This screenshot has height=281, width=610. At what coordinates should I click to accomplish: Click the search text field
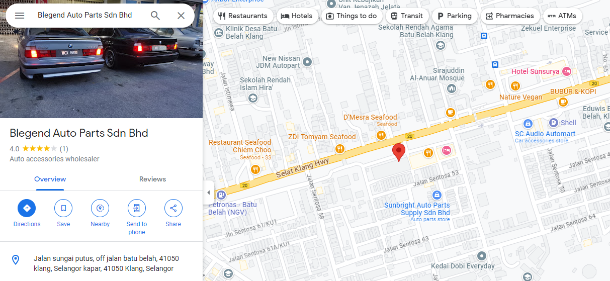pyautogui.click(x=88, y=16)
